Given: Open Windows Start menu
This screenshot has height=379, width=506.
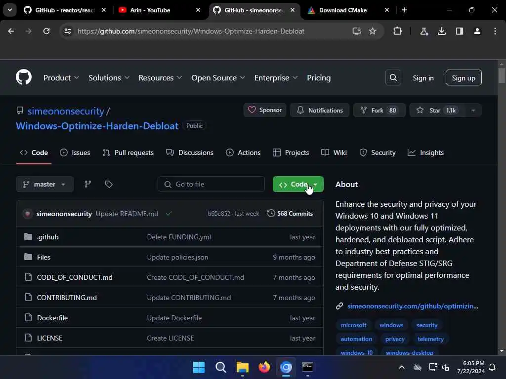Looking at the screenshot, I should pos(199,367).
